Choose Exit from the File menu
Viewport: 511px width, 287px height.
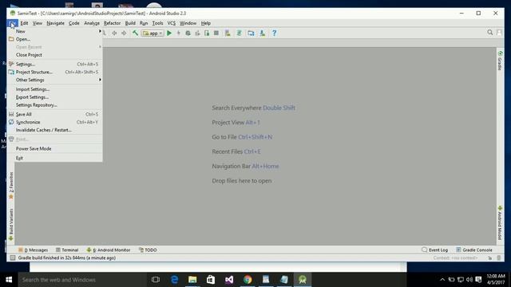click(55, 158)
